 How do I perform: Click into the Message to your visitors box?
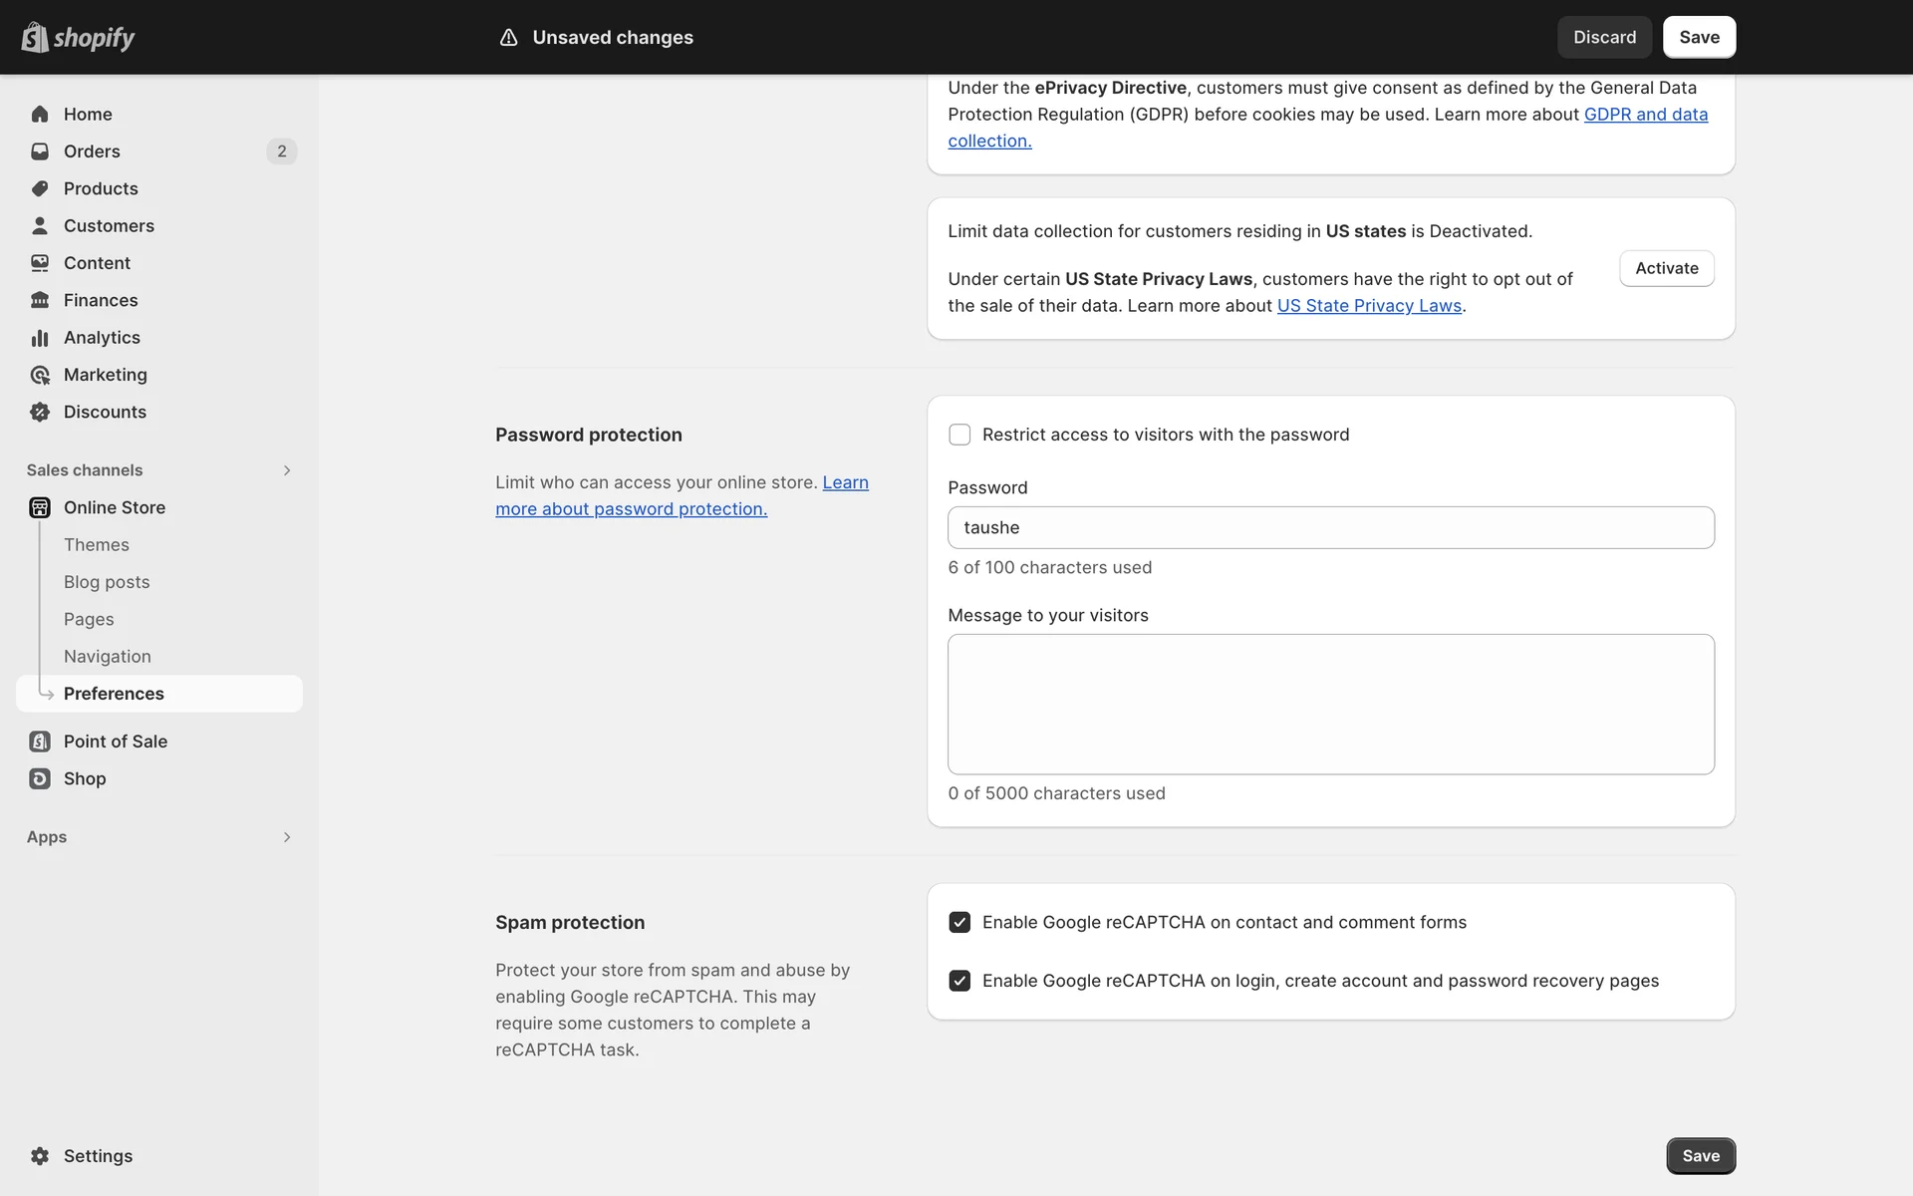pos(1330,704)
